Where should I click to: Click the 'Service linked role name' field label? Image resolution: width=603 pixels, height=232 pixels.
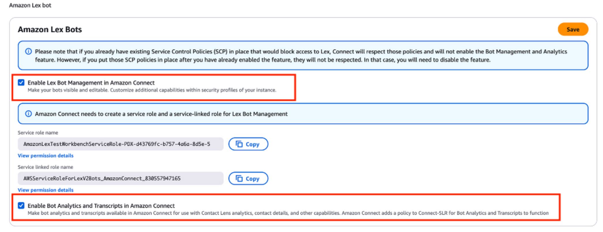[x=45, y=167]
